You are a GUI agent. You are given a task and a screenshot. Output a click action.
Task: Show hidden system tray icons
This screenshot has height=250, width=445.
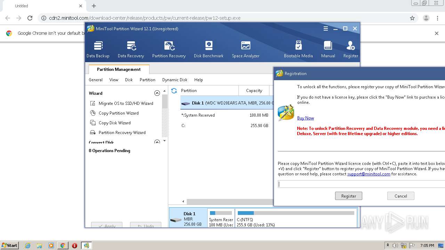pos(388,245)
